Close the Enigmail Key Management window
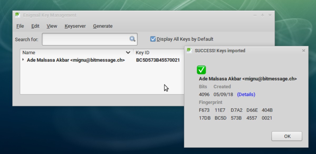Screen dimensions: 316x154 point(270,15)
